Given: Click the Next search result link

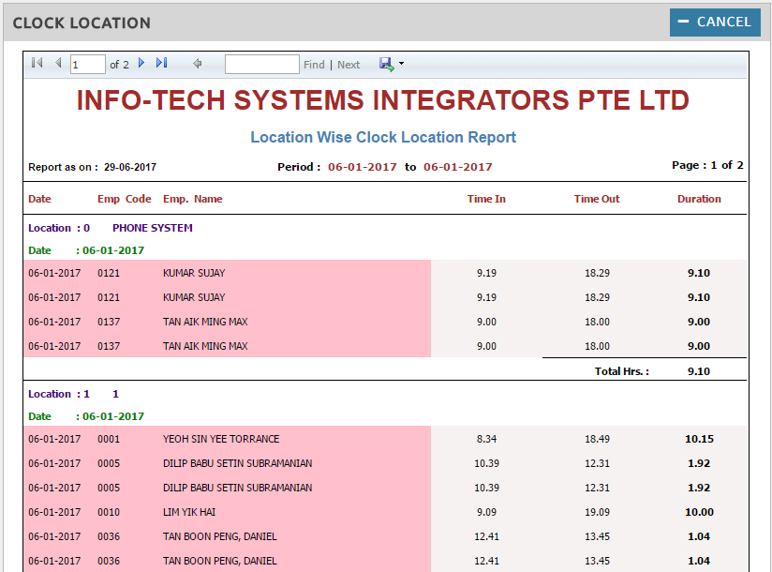Looking at the screenshot, I should pyautogui.click(x=349, y=65).
